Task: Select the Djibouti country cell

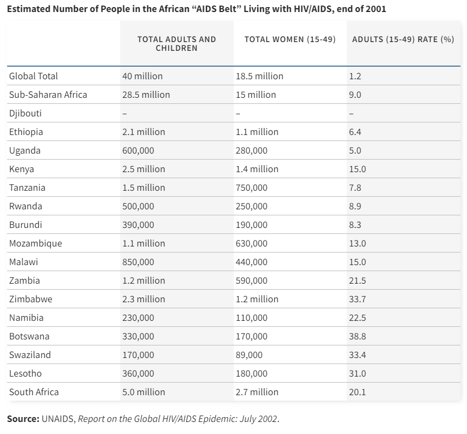Action: (26, 113)
